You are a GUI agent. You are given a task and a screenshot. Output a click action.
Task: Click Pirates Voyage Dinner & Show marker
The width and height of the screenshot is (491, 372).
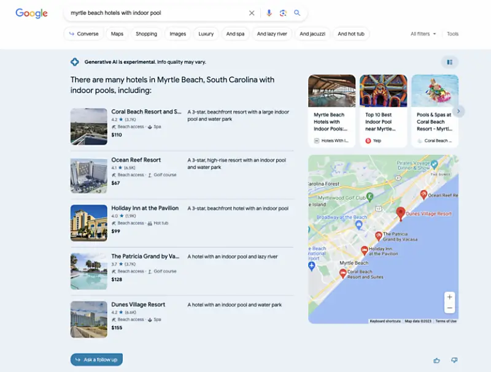click(x=434, y=164)
